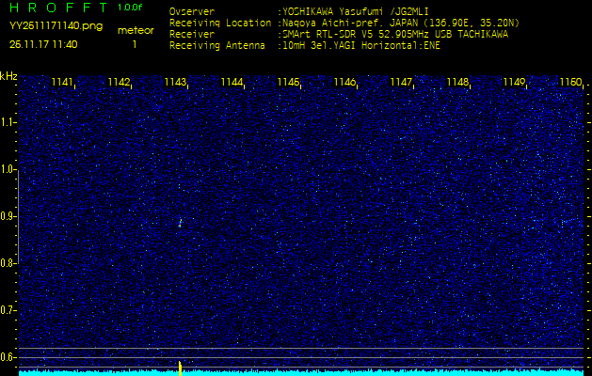Image resolution: width=592 pixels, height=376 pixels.
Task: Click the version number 1.00f
Action: point(131,8)
